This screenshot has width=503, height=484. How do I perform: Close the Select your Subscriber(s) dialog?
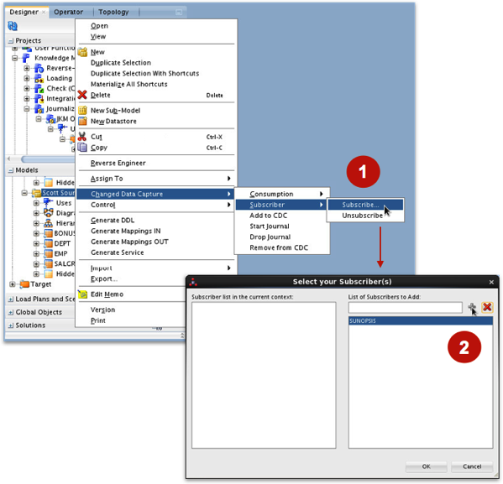[491, 282]
